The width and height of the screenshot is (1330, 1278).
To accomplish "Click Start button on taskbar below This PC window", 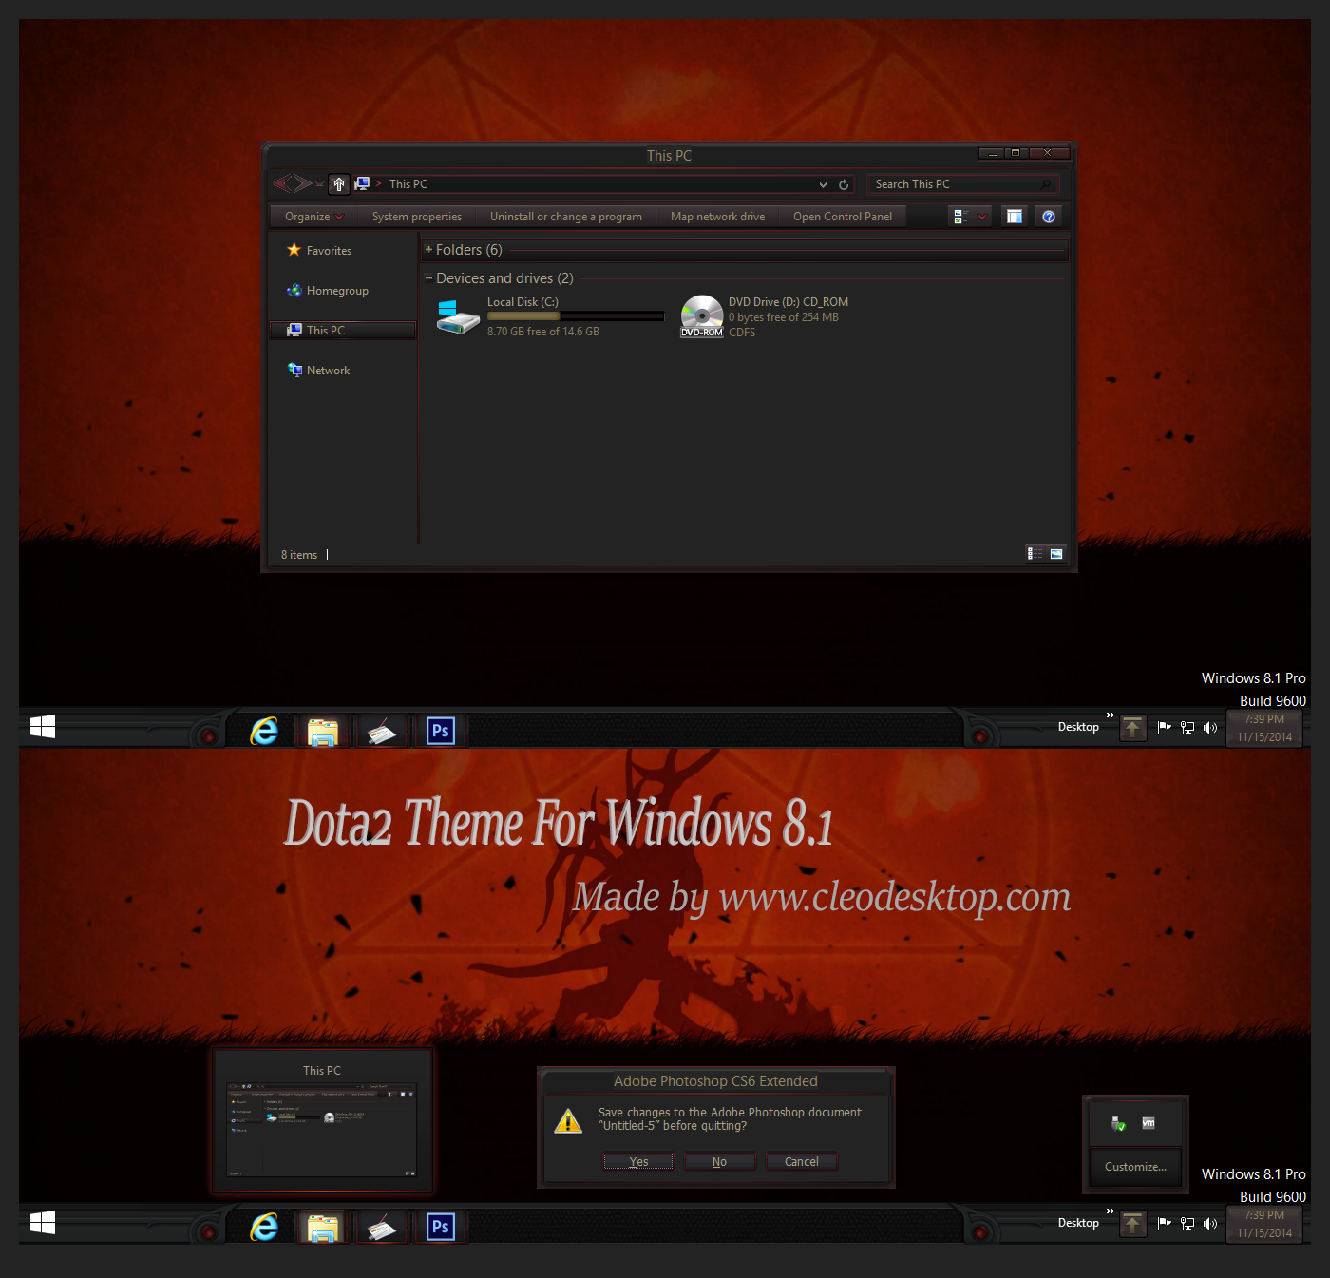I will [x=43, y=727].
